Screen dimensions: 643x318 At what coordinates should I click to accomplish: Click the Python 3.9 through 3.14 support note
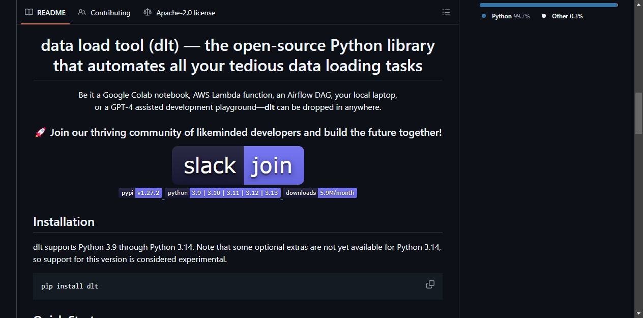[237, 253]
